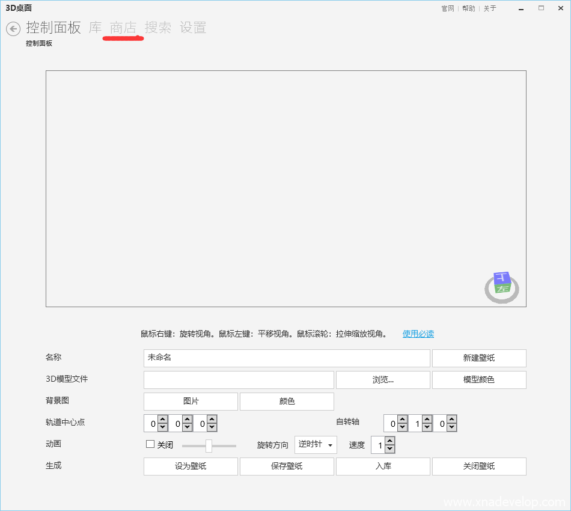Decrease the second orbit center value
Viewport: 571px width, 511px height.
(187, 427)
